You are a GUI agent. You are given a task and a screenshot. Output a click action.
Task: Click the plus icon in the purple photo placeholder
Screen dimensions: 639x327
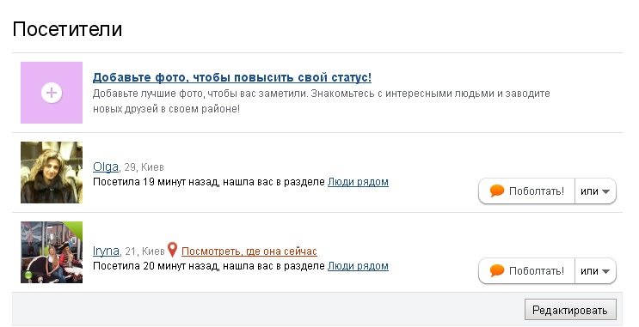(52, 93)
